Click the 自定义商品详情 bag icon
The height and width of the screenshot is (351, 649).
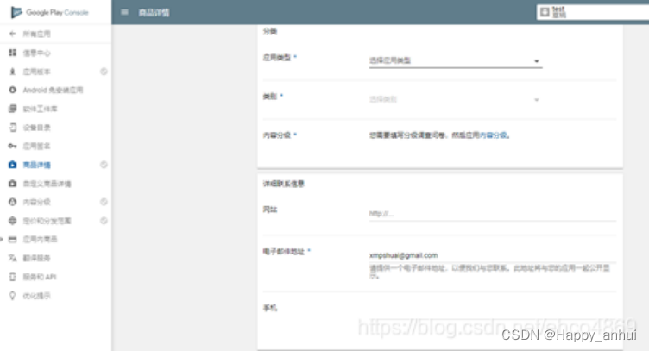[x=12, y=183]
